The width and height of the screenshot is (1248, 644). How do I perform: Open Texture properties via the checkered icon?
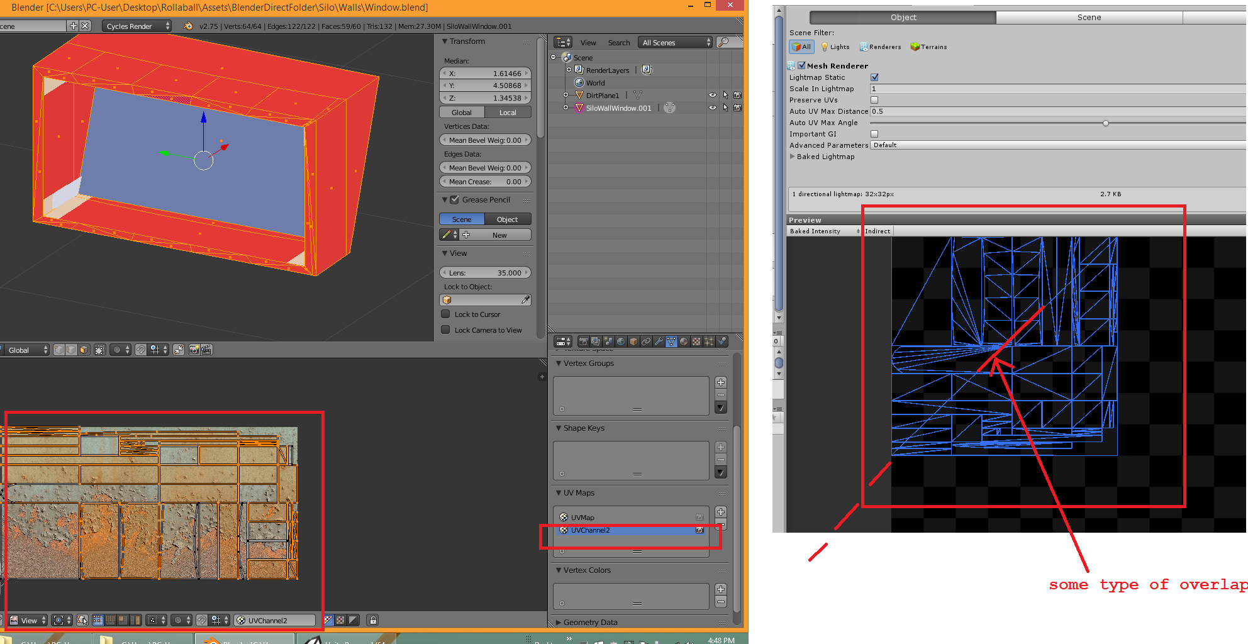click(695, 341)
